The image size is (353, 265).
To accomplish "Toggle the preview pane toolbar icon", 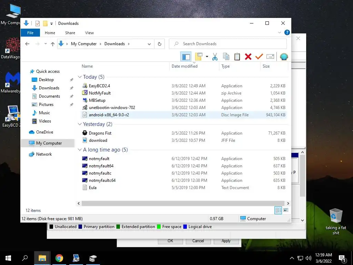I will pos(186,57).
